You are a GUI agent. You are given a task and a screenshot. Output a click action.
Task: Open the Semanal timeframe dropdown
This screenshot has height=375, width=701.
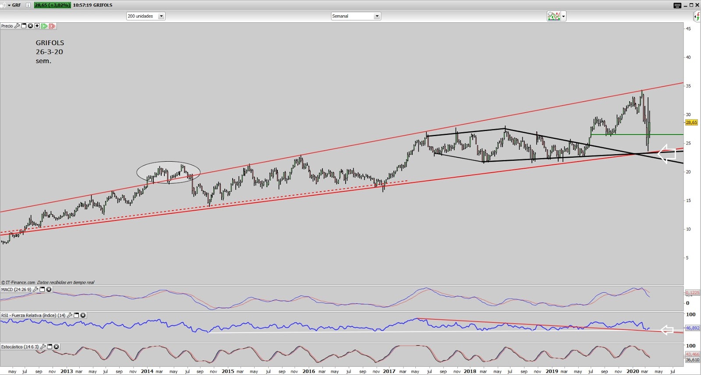[x=356, y=16]
